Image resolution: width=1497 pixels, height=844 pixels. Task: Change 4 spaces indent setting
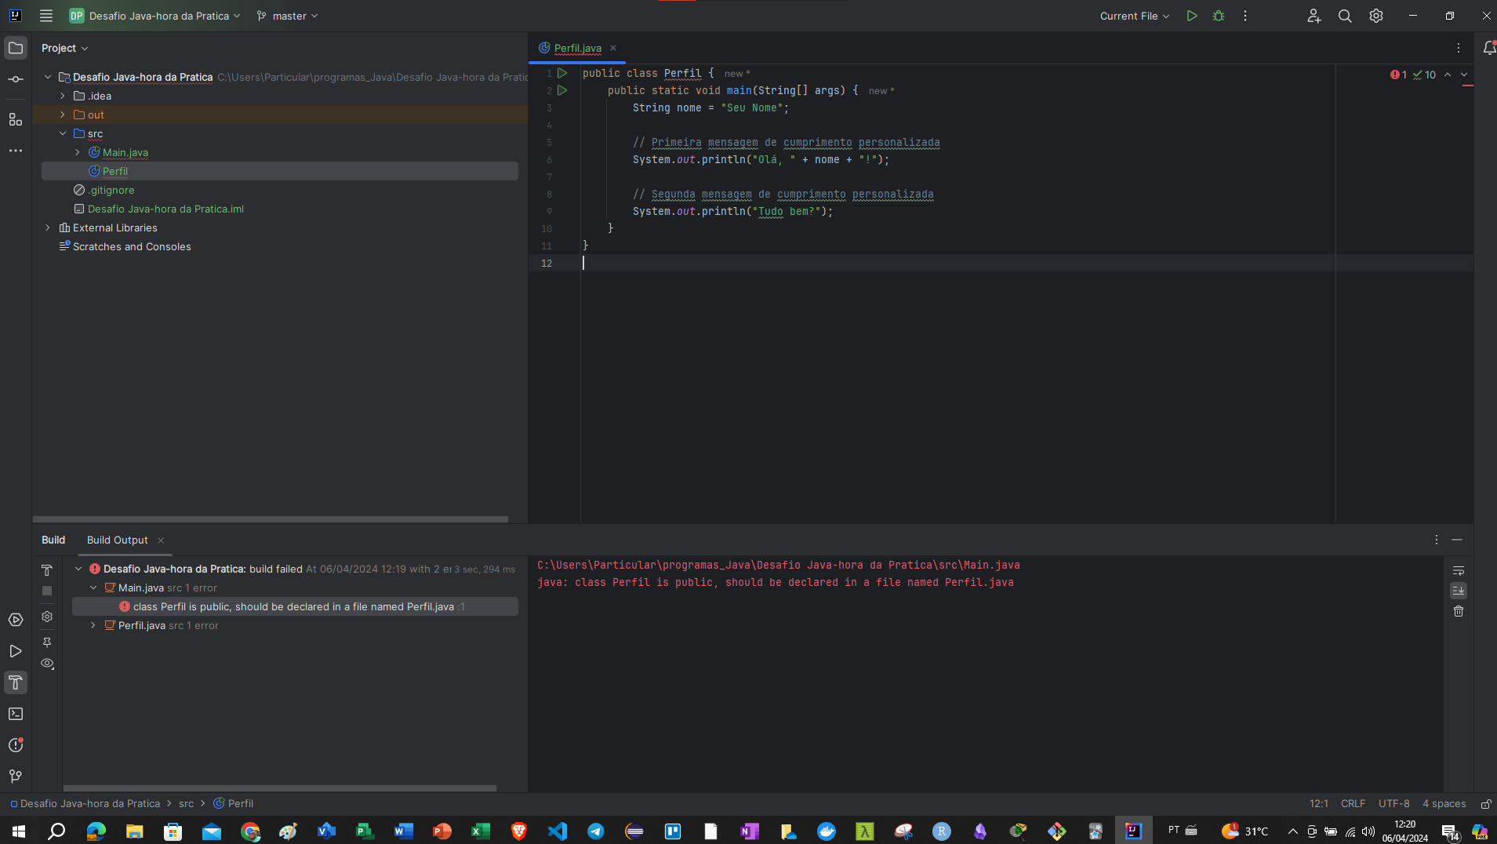pos(1444,804)
